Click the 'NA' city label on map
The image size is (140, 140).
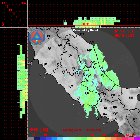105,115
